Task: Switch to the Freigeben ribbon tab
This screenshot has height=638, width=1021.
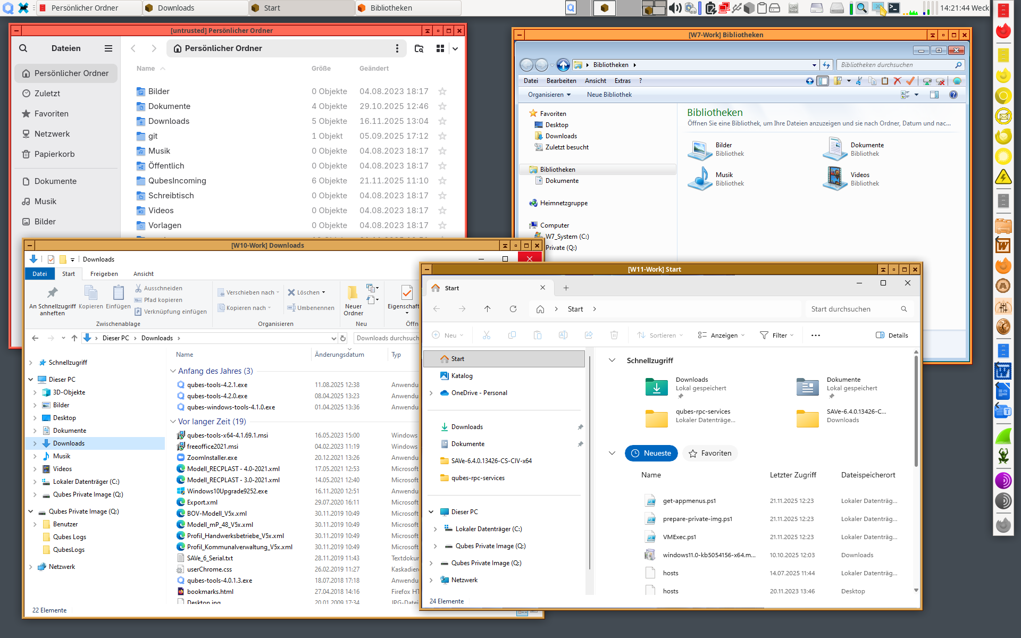Action: tap(104, 273)
